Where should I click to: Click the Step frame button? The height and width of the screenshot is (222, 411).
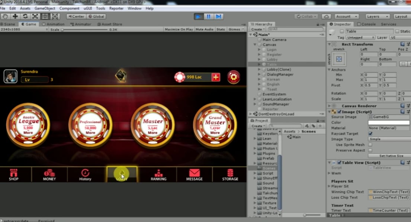(x=218, y=16)
